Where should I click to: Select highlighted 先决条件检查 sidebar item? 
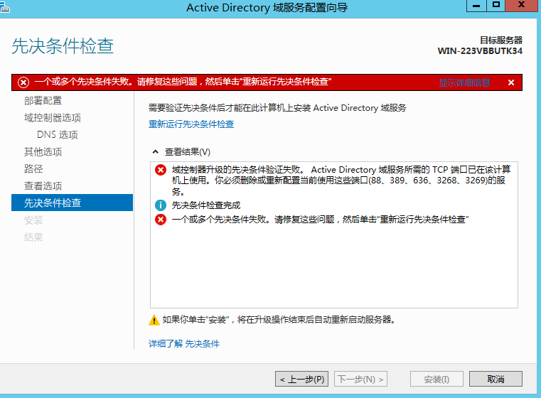coord(72,203)
